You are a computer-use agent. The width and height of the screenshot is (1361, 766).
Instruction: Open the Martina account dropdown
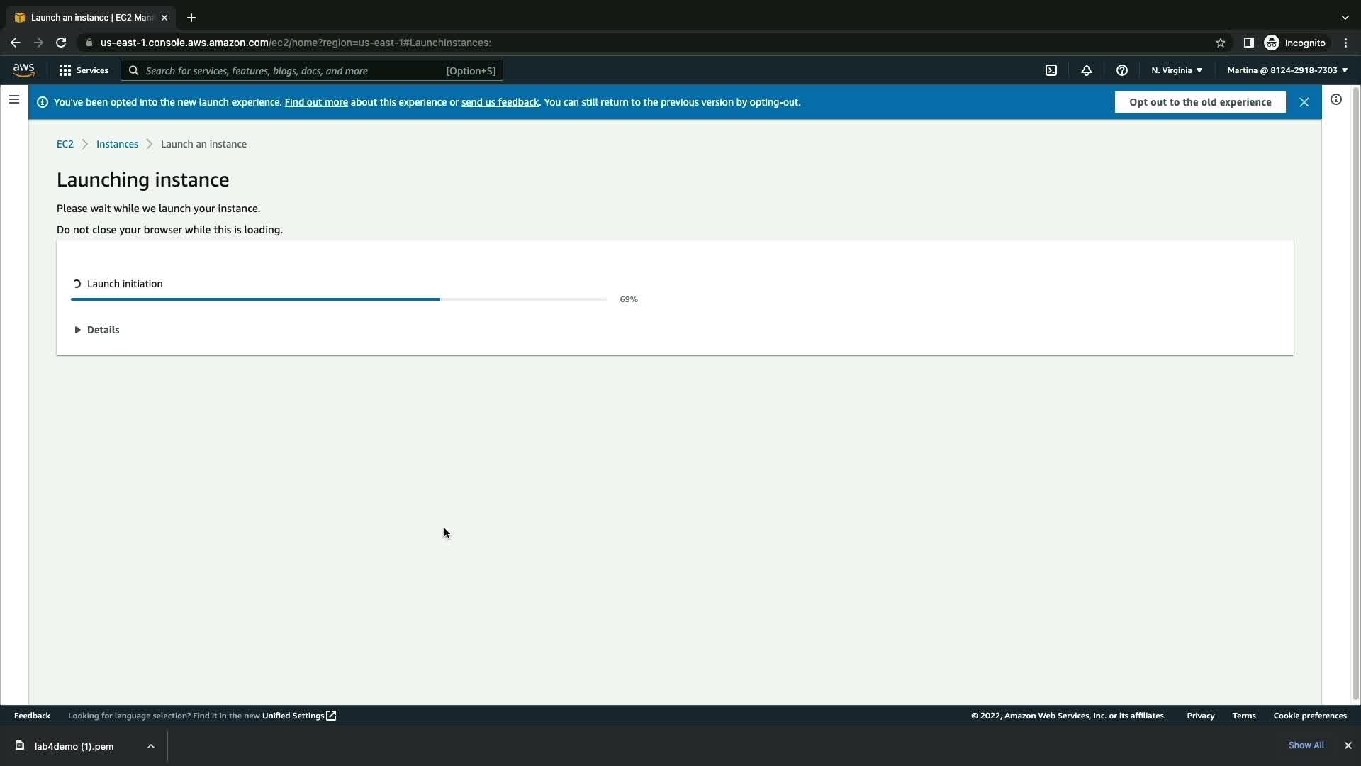pos(1287,70)
